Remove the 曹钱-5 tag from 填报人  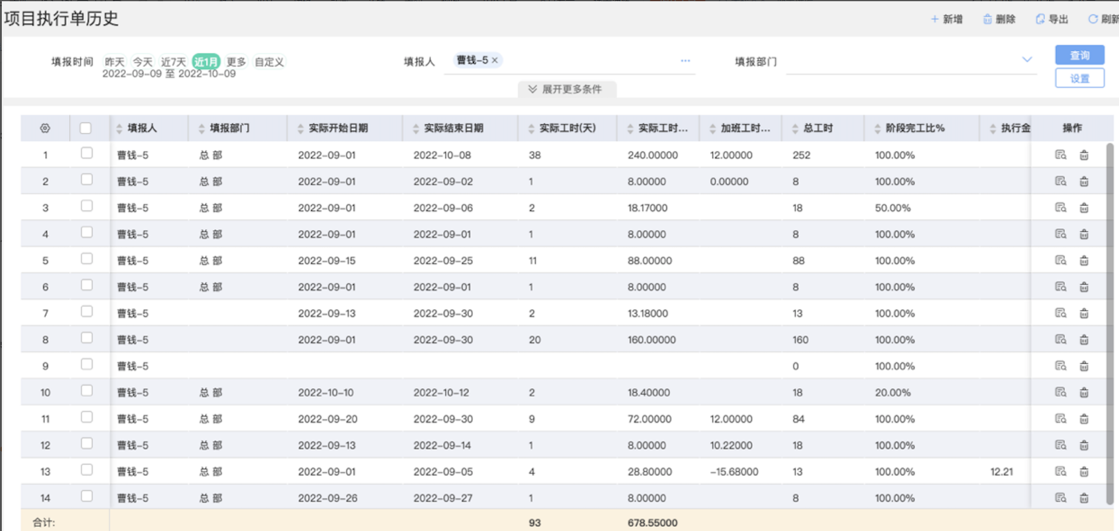coord(495,60)
